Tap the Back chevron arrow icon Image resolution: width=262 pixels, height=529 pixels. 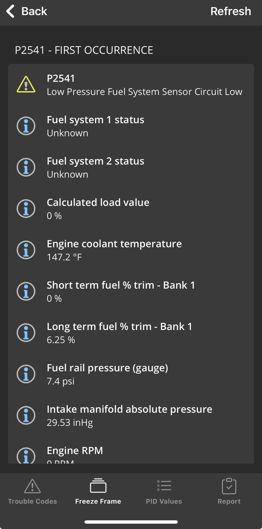pyautogui.click(x=10, y=11)
